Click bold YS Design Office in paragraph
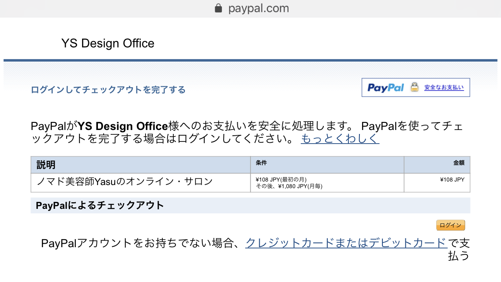The image size is (501, 282). click(x=123, y=126)
